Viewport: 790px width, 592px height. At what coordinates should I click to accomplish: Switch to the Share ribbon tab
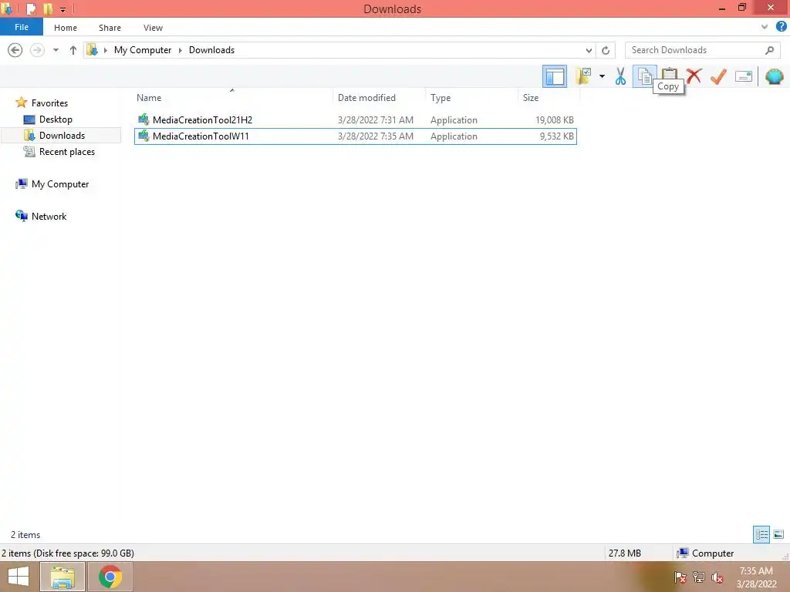110,28
